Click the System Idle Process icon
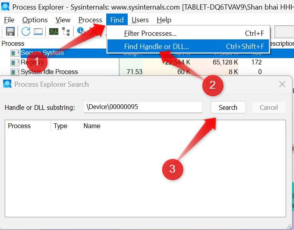Viewport: 294px width, 230px height. click(15, 72)
